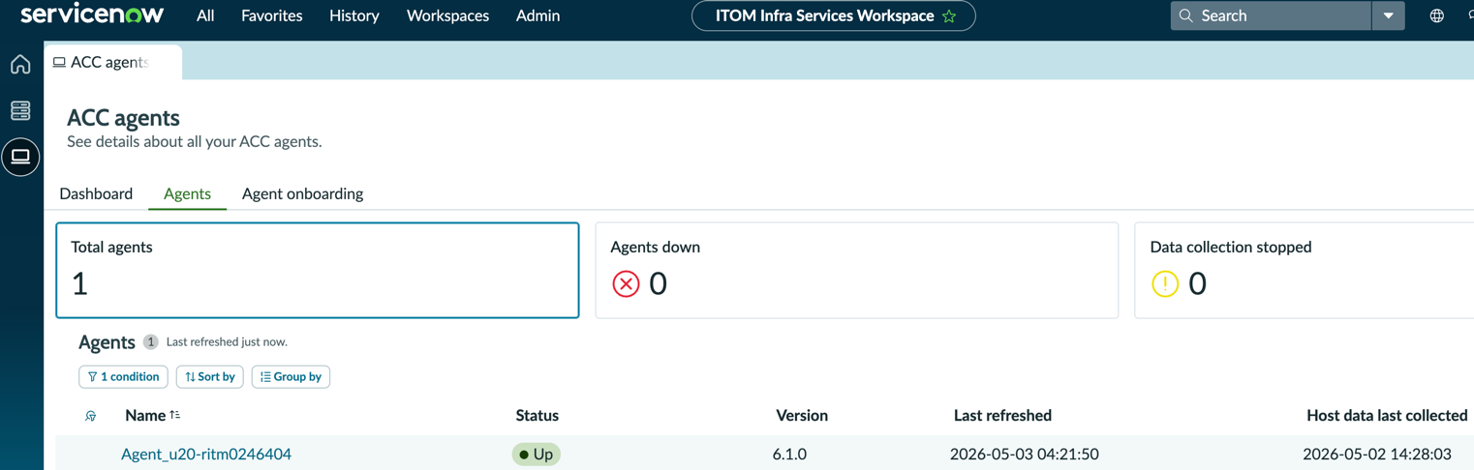Screen dimensions: 1474x470
Task: Expand the search options dropdown arrow
Action: click(x=1389, y=15)
